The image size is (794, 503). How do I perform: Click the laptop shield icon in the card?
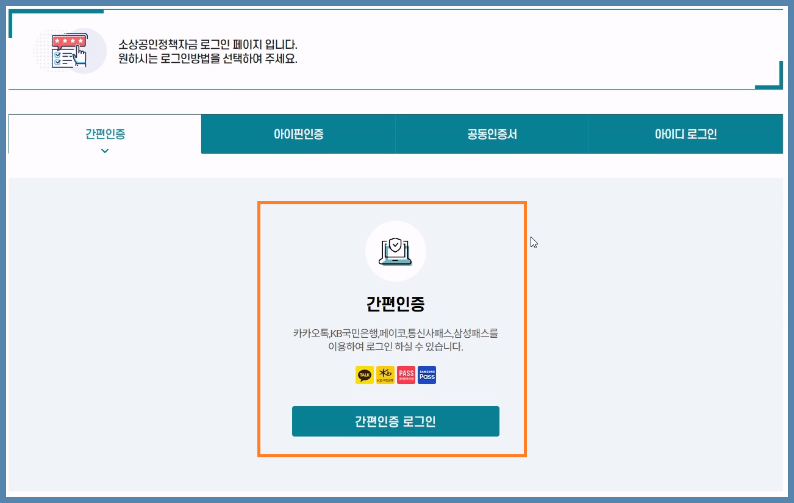[x=395, y=251]
